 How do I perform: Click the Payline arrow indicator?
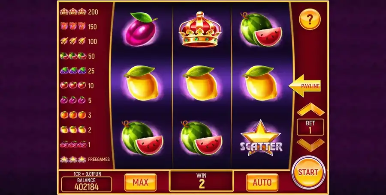click(305, 86)
